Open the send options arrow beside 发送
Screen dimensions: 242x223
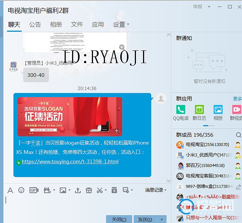tap(162, 219)
